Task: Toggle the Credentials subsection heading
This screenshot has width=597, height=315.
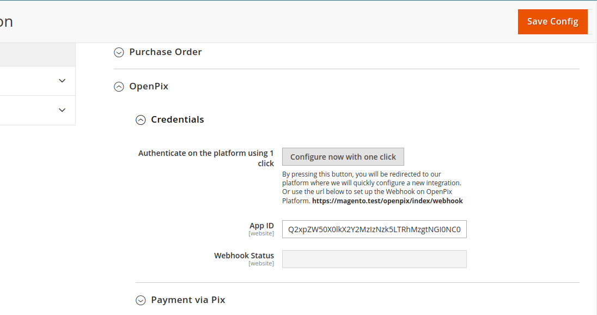Action: 177,120
